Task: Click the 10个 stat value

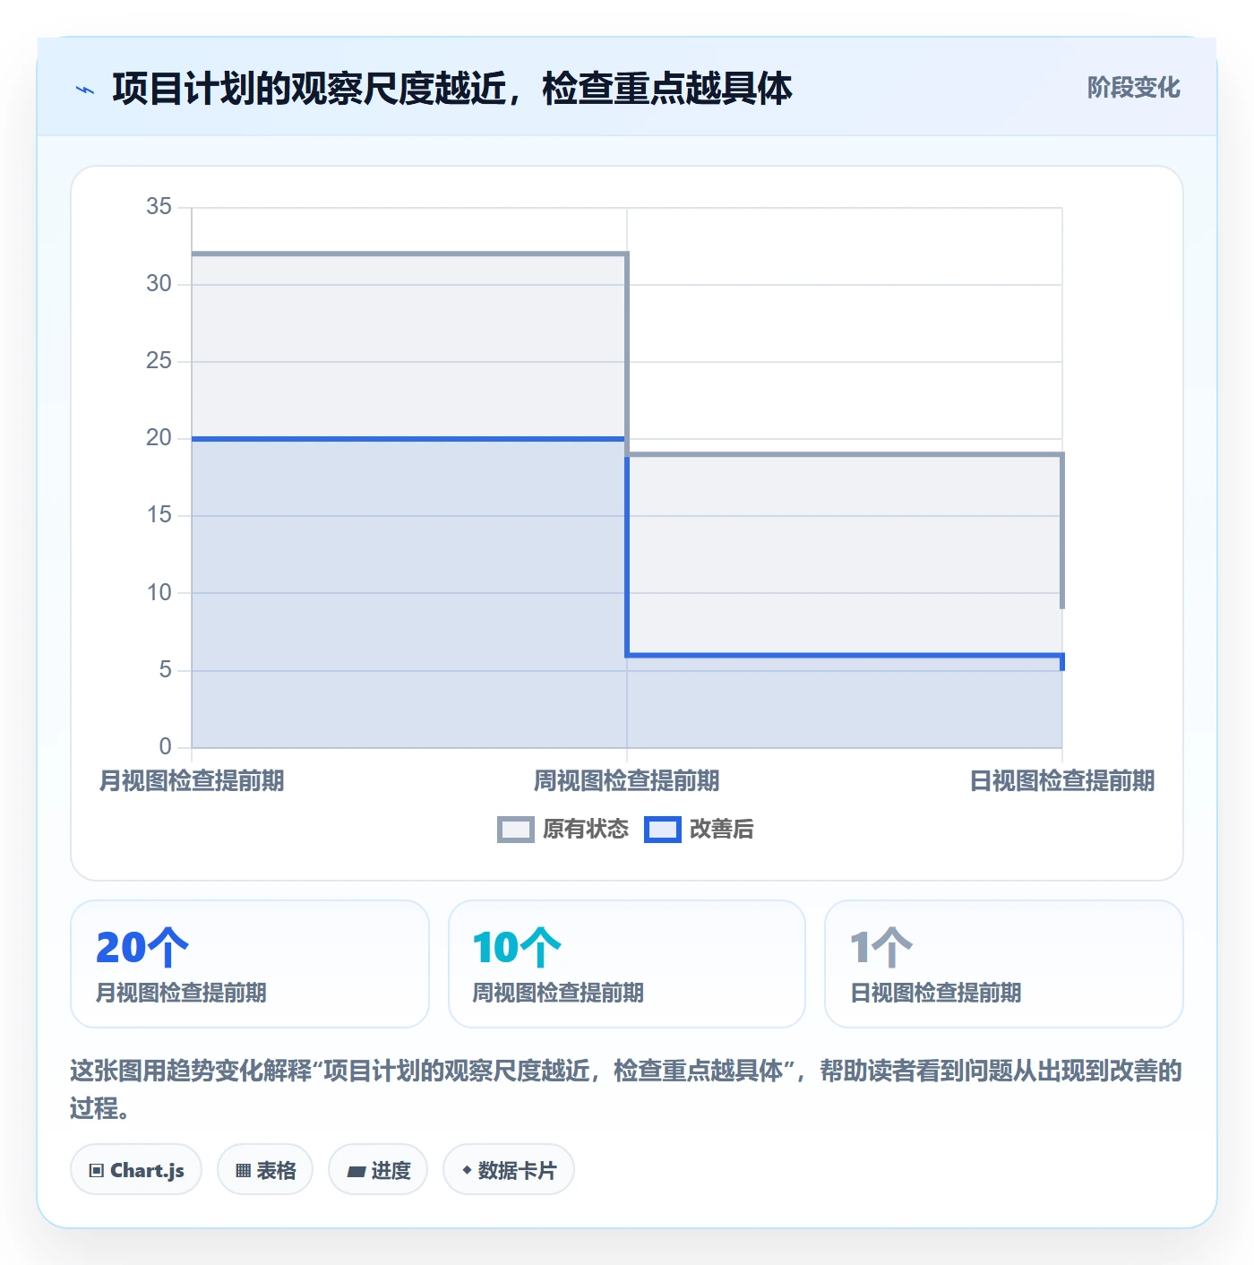Action: click(x=517, y=948)
